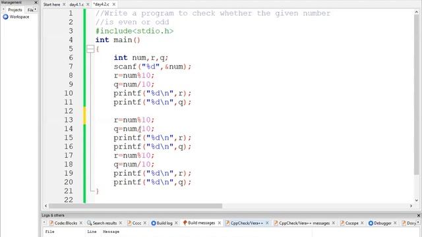Close the Build messages tab
Screen dimensions: 422x237
coord(219,223)
